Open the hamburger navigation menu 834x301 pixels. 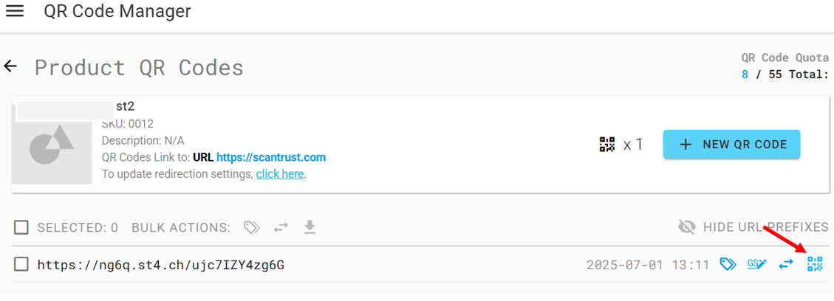(15, 11)
